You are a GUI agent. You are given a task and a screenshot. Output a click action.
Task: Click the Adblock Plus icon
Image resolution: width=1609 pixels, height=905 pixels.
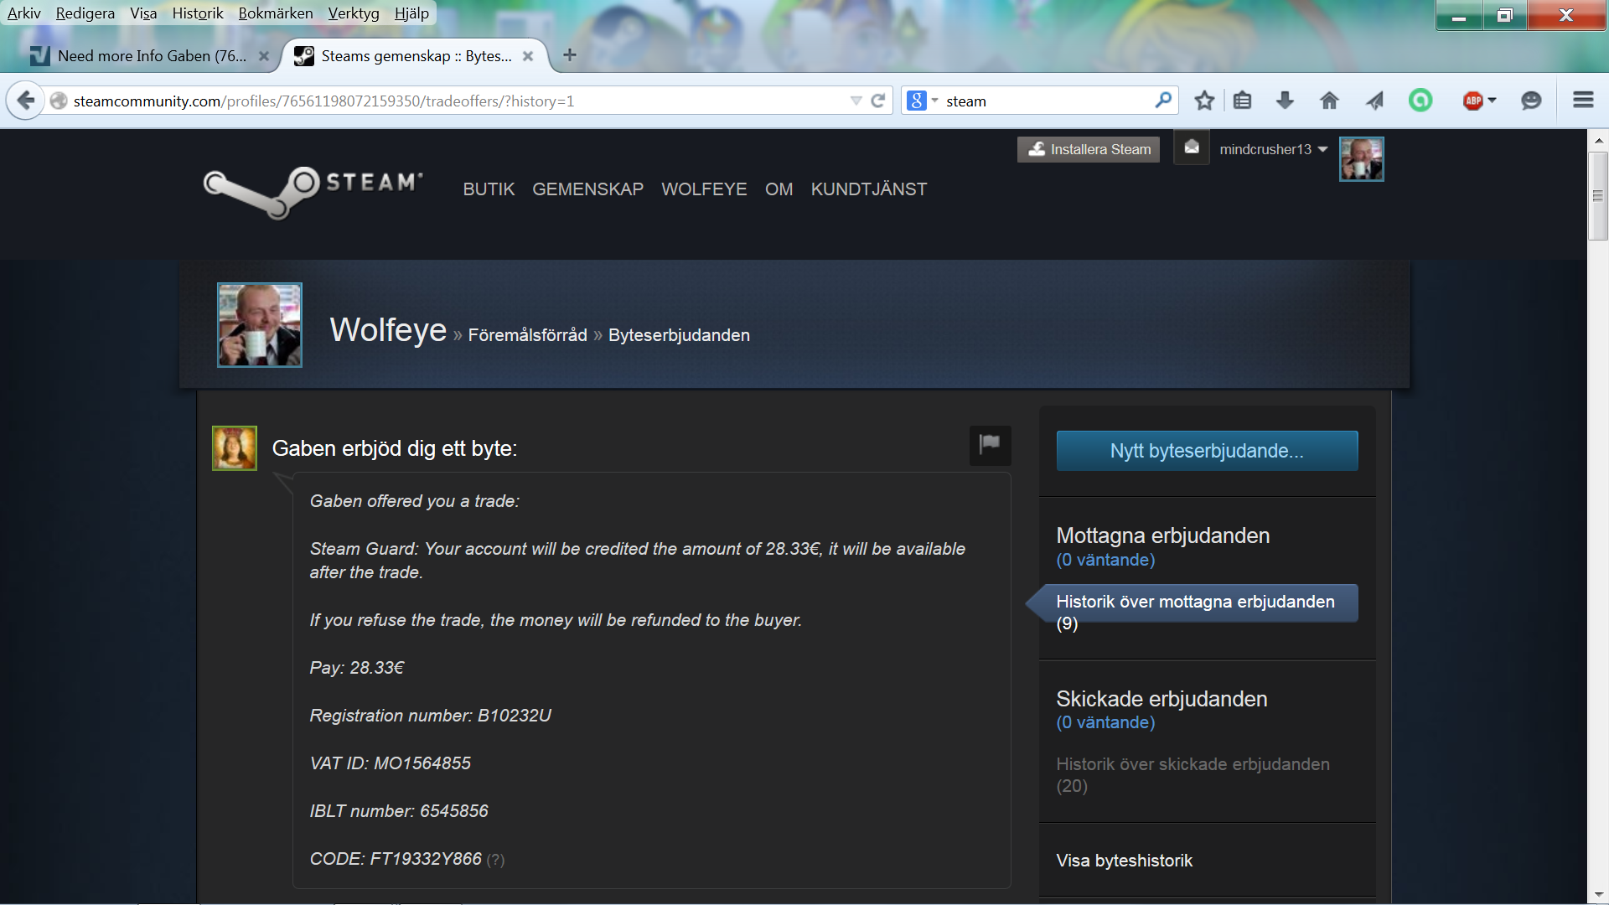click(1472, 101)
